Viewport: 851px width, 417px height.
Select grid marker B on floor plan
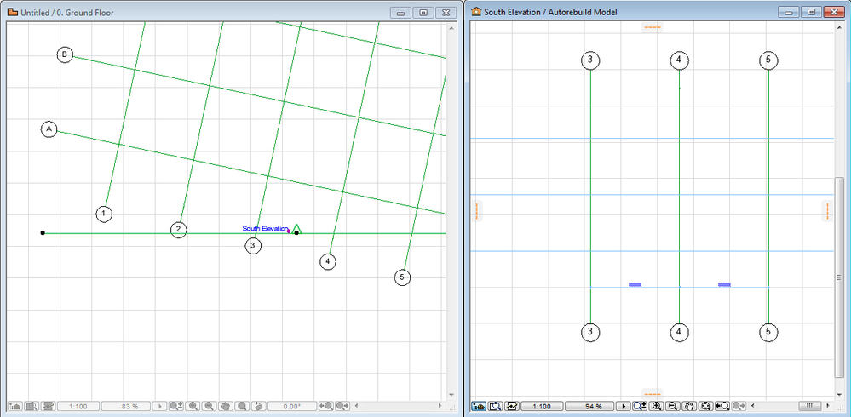pyautogui.click(x=65, y=54)
